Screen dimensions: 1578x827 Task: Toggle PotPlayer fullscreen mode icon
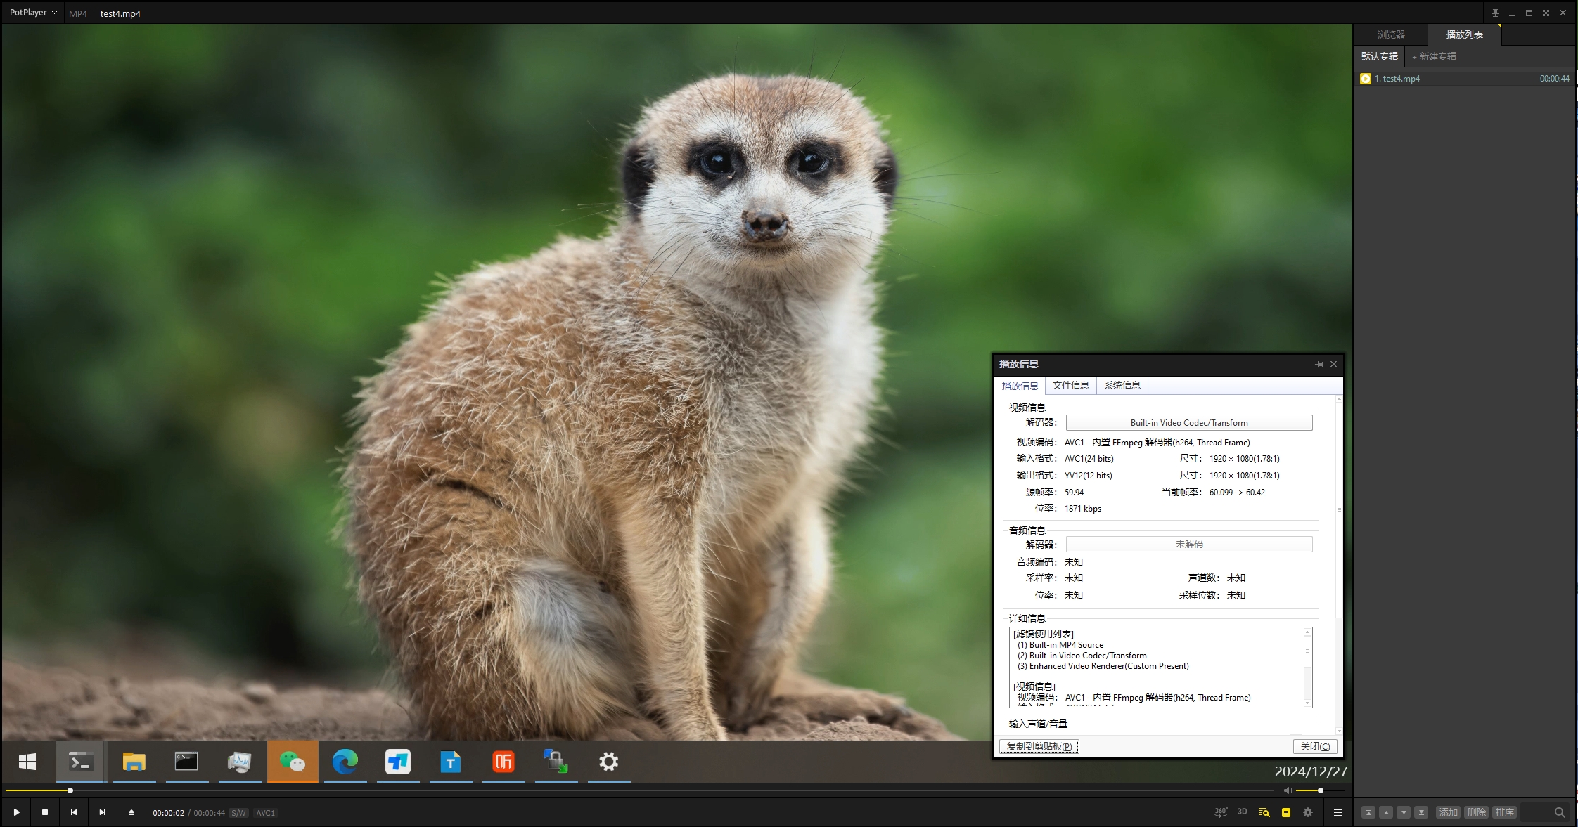click(1546, 13)
